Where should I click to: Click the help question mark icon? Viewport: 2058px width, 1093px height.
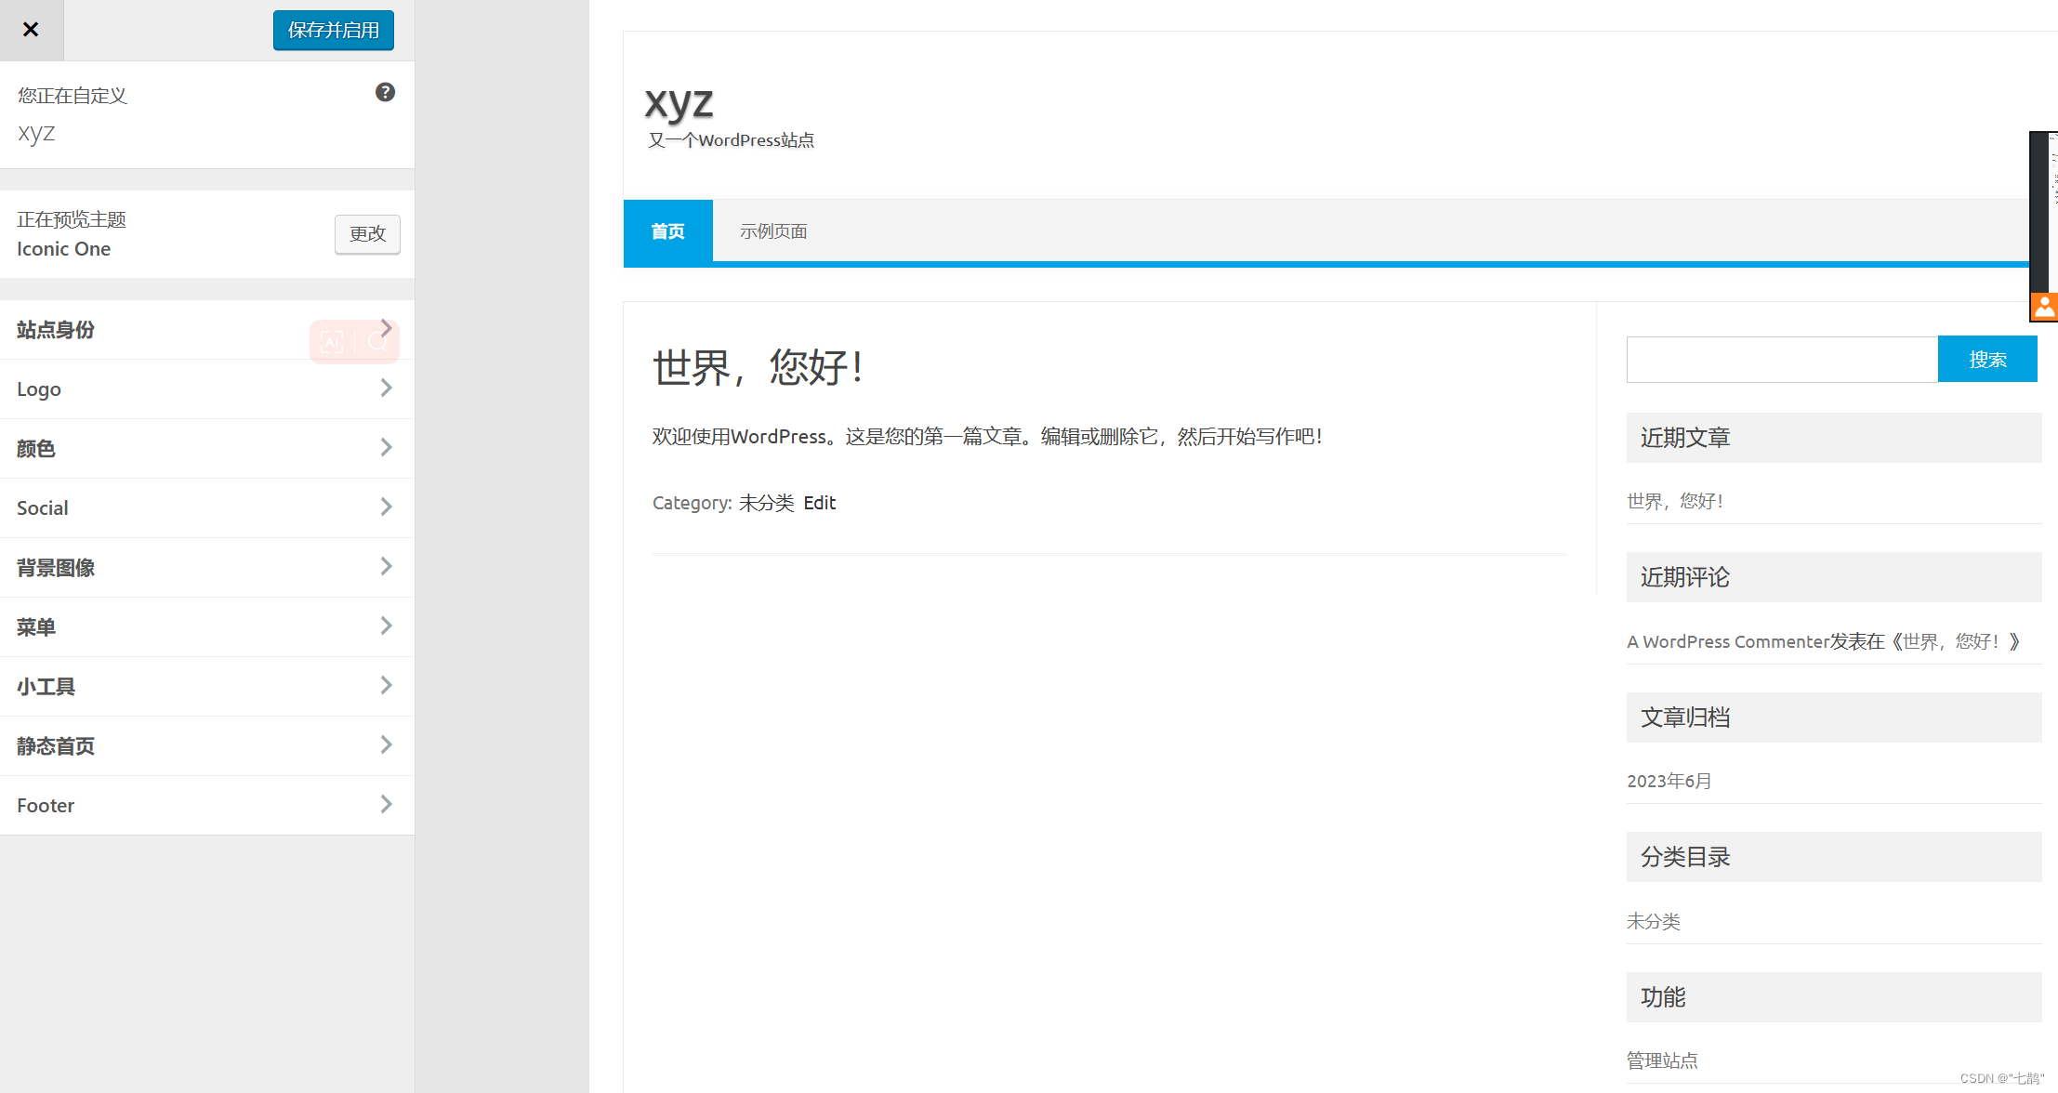point(385,92)
